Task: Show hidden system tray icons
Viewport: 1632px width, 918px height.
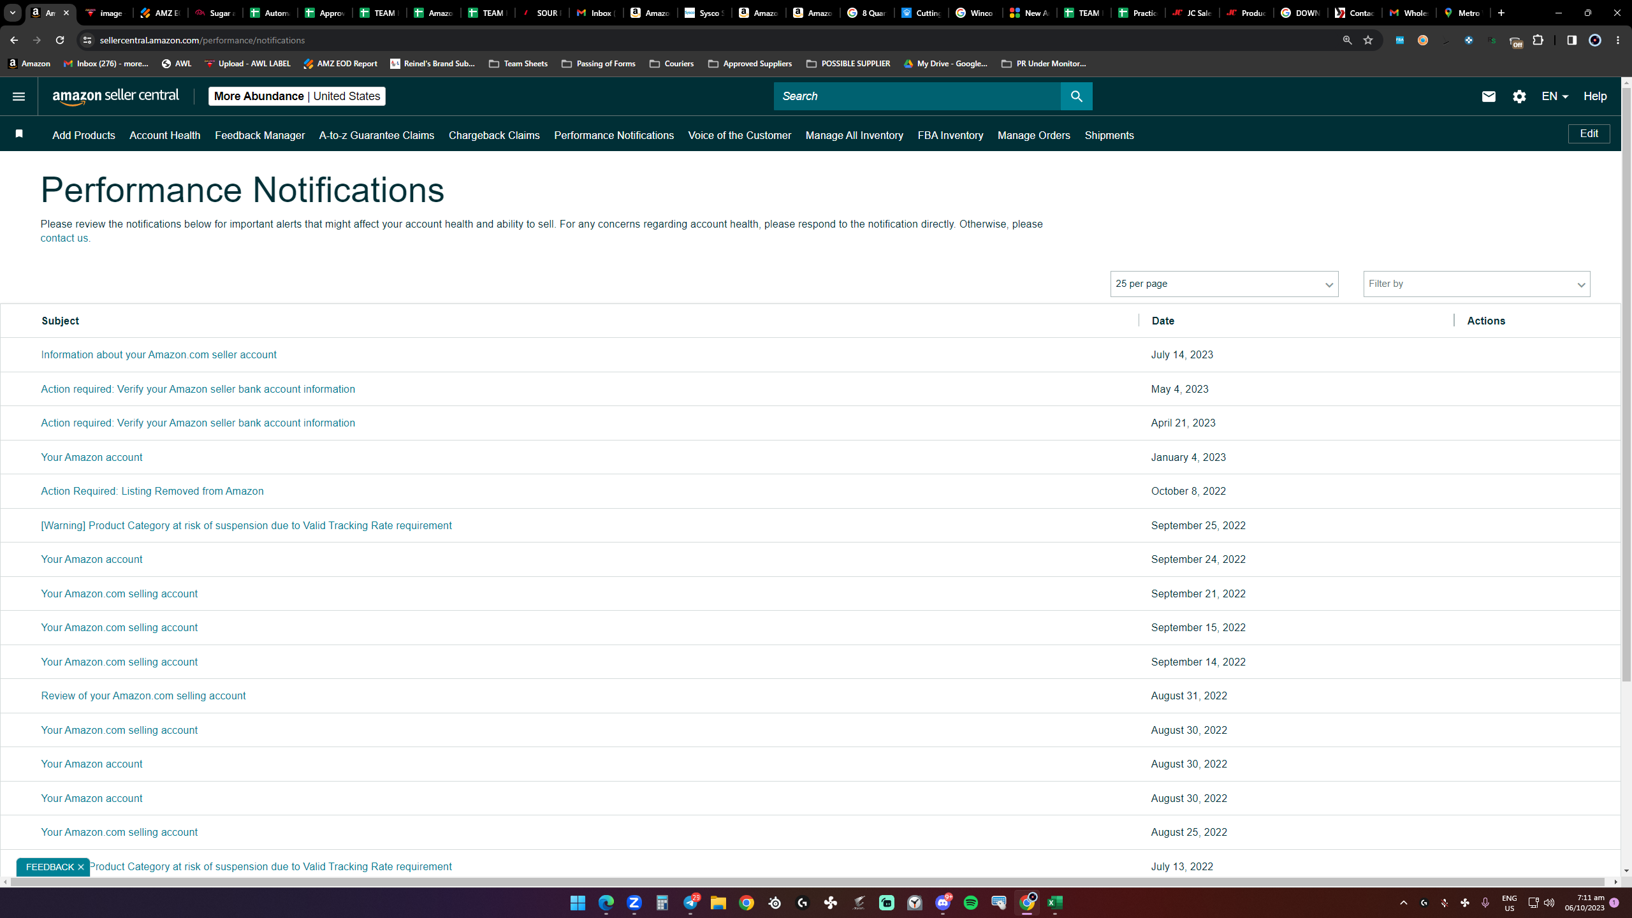Action: (x=1403, y=903)
